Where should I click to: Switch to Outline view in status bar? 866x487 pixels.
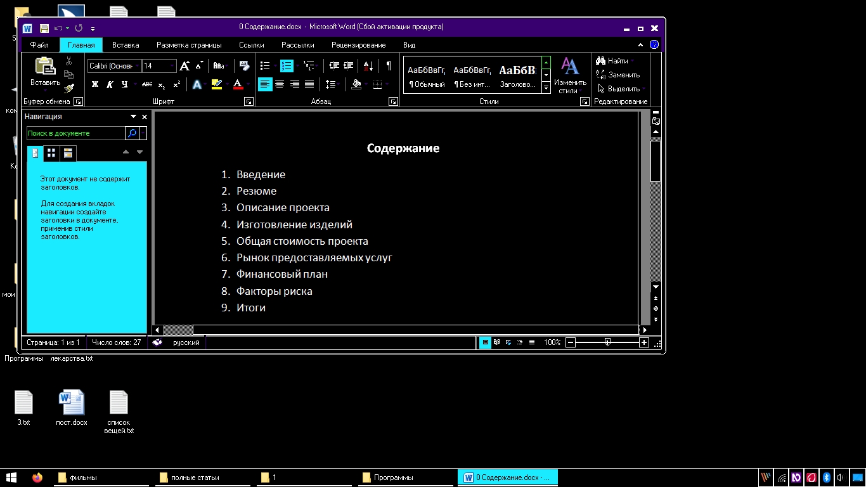(520, 342)
